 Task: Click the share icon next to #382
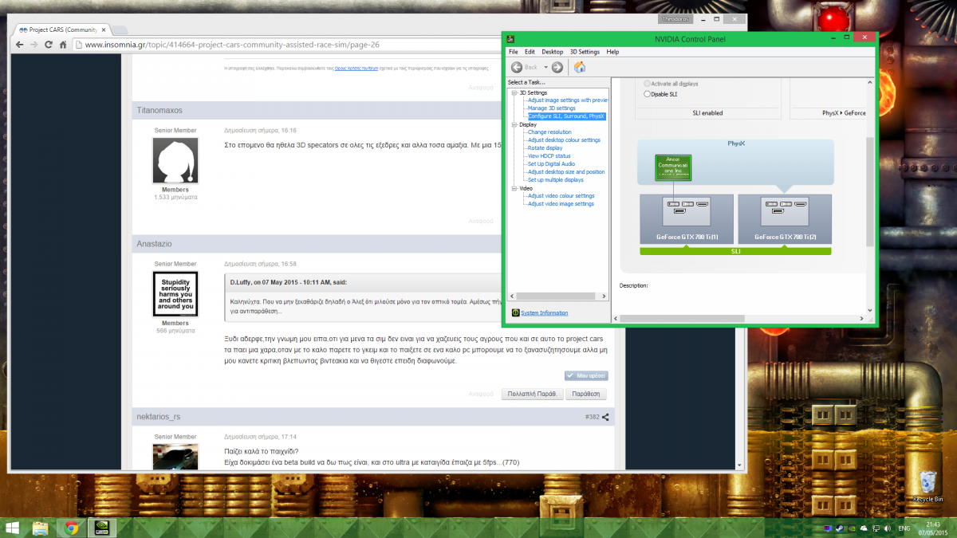pos(606,416)
